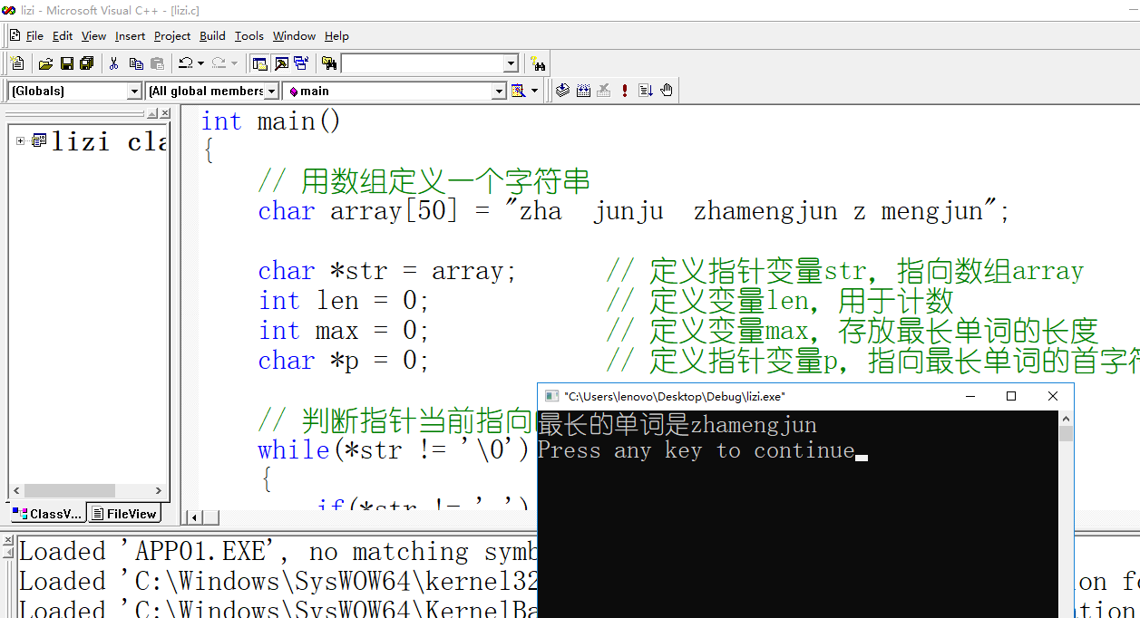The width and height of the screenshot is (1140, 618).
Task: Click the Open file toolbar icon
Action: [45, 63]
